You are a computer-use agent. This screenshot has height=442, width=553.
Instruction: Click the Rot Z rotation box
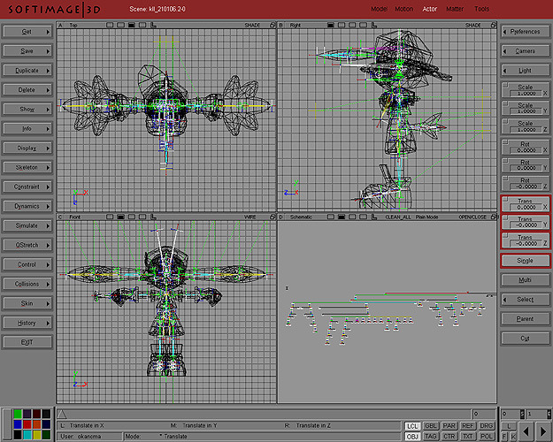click(x=525, y=184)
